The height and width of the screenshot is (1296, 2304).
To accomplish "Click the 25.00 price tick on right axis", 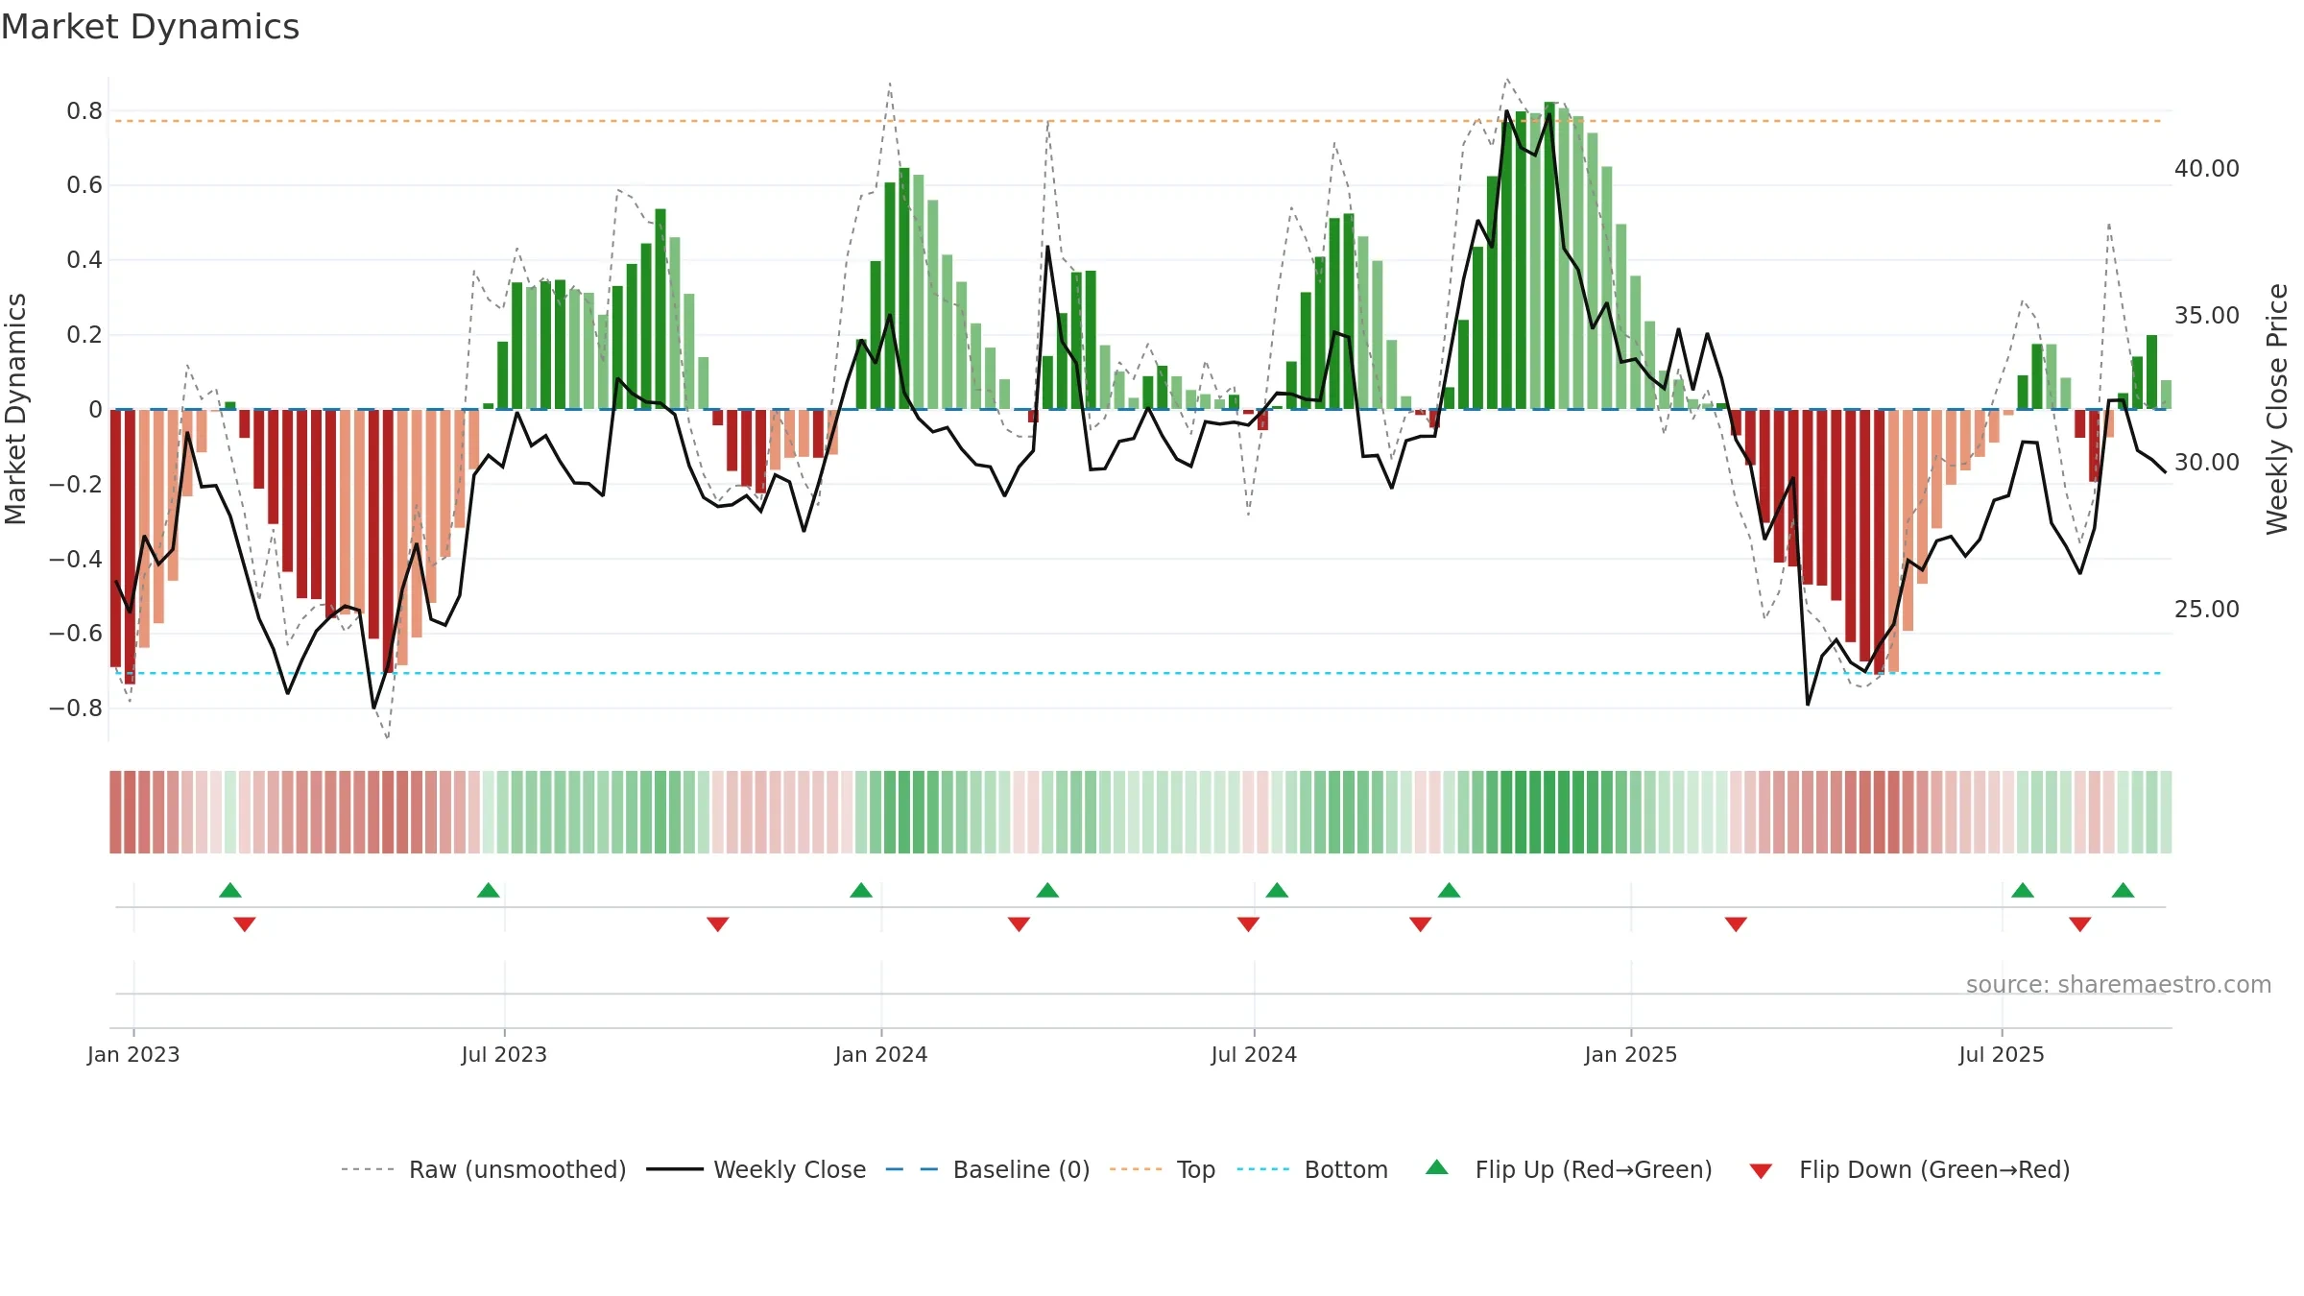I will [2207, 609].
